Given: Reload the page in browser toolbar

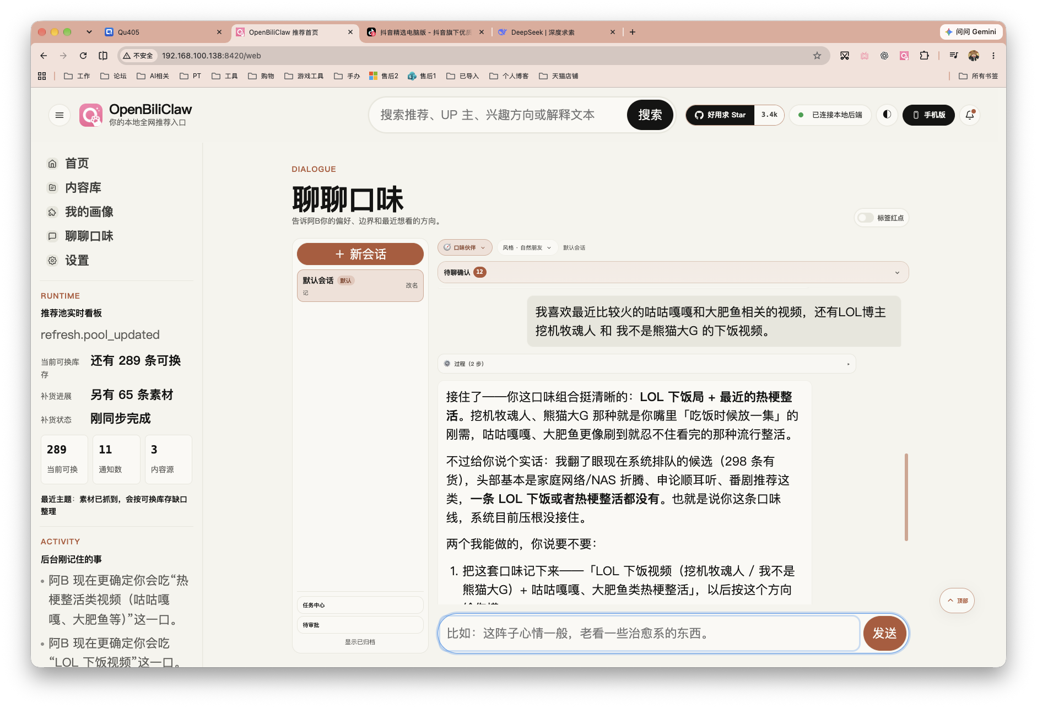Looking at the screenshot, I should point(83,56).
